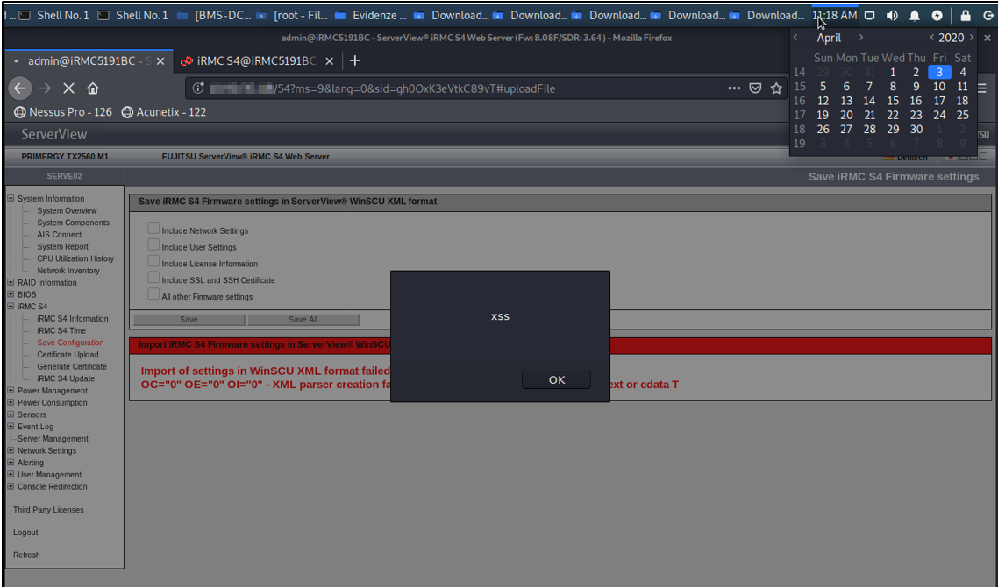Image resolution: width=998 pixels, height=587 pixels.
Task: Collapse System Information tree node
Action: pyautogui.click(x=11, y=198)
